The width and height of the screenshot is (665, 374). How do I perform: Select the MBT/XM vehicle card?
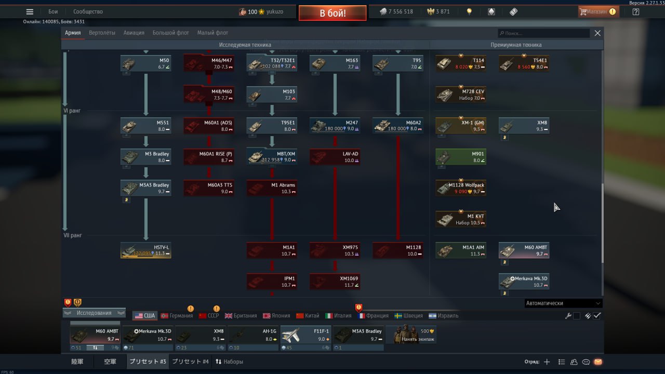tap(272, 157)
